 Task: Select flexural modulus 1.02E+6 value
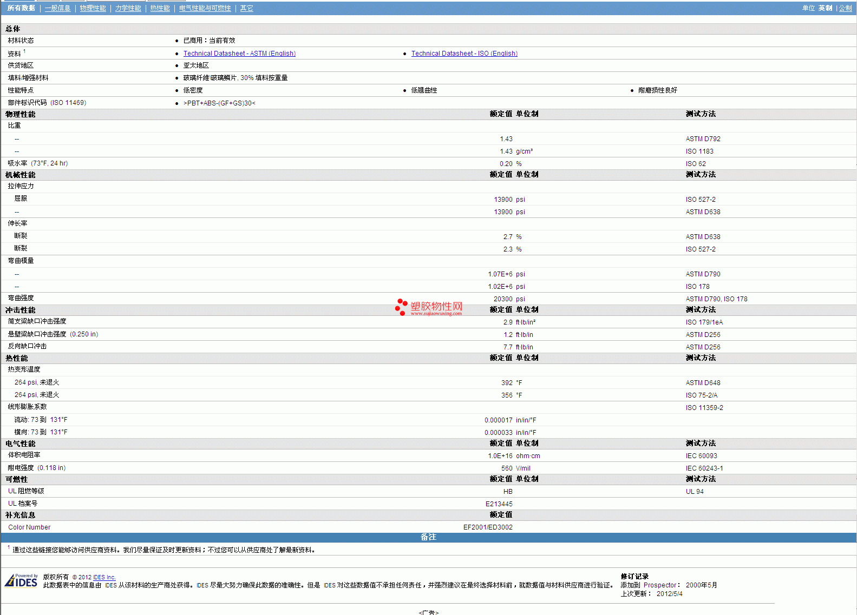coord(500,287)
